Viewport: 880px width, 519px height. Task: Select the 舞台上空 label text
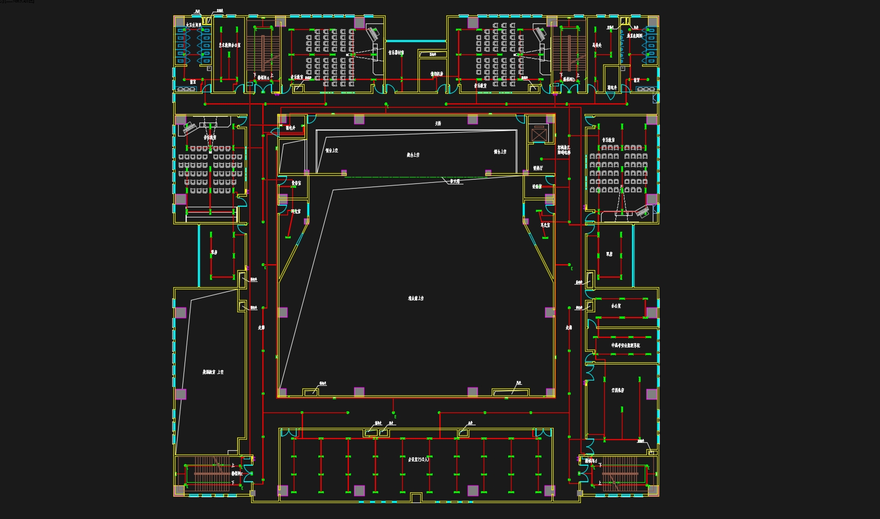pos(413,155)
